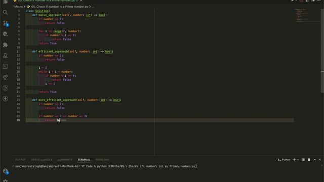324x182 pixels.
Task: Switch to the COMMENTS panel tab
Action: (x=65, y=160)
